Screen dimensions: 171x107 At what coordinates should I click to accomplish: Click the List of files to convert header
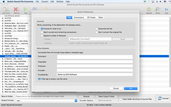tap(12, 16)
